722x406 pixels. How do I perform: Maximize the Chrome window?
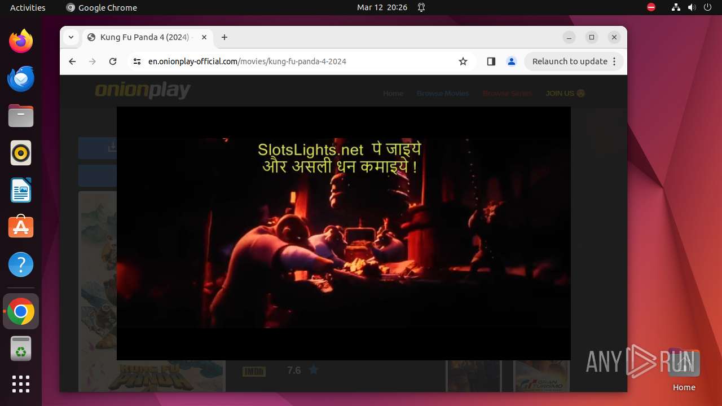592,37
